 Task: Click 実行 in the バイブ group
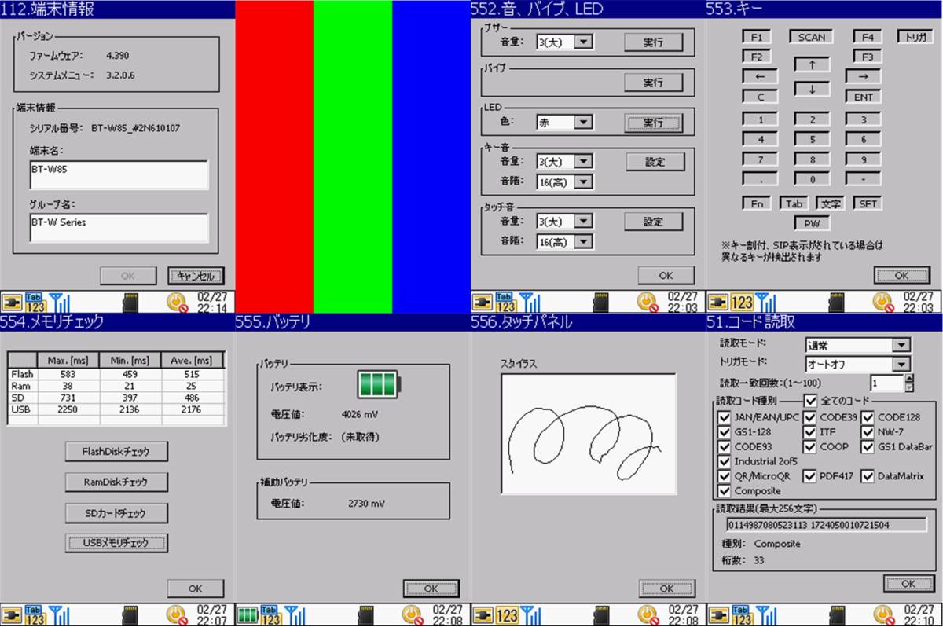click(654, 82)
